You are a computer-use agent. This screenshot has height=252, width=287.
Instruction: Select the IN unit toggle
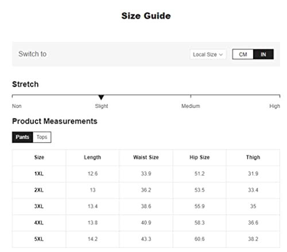(263, 55)
